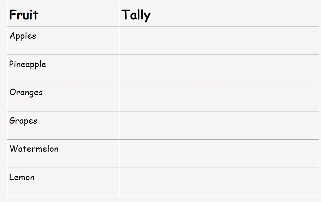The image size is (321, 202).
Task: Click the empty tally cell for Grapes
Action: (219, 125)
